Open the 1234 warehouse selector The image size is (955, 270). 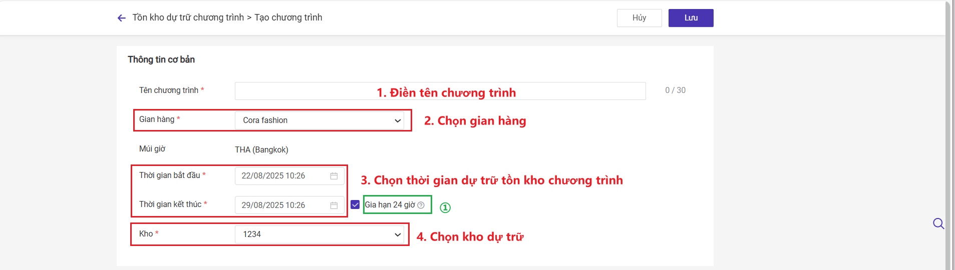[x=320, y=234]
